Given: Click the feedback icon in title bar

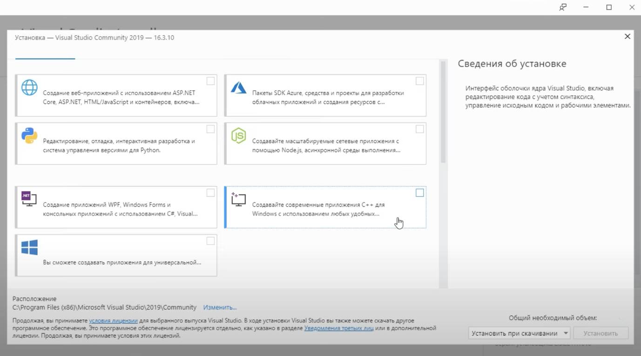Looking at the screenshot, I should [563, 7].
